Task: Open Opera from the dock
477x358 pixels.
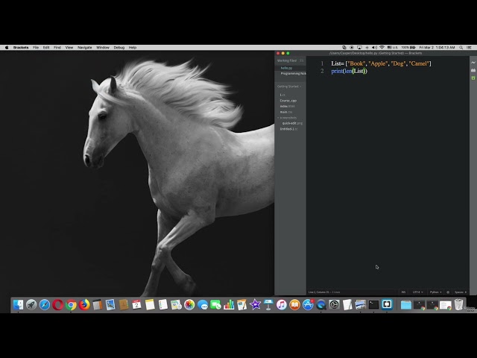Action: (58, 304)
